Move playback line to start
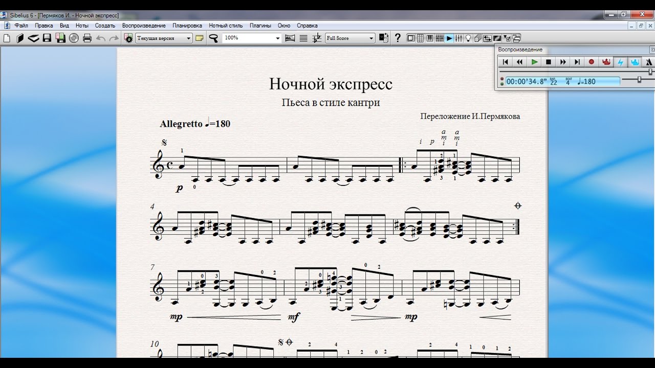Screen dimensions: 655x368 505,62
